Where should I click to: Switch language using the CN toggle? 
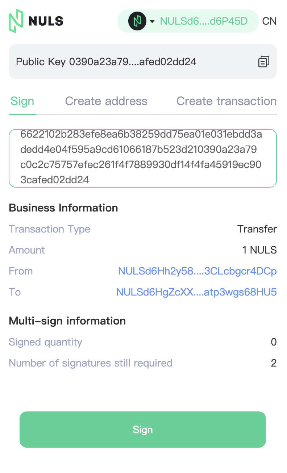269,21
